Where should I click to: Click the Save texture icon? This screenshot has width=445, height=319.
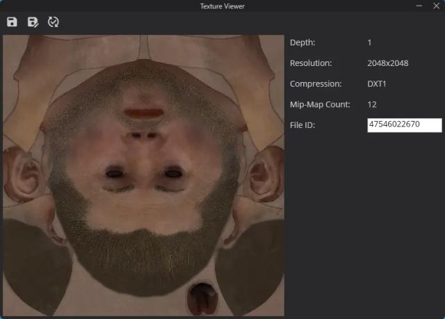(x=12, y=22)
